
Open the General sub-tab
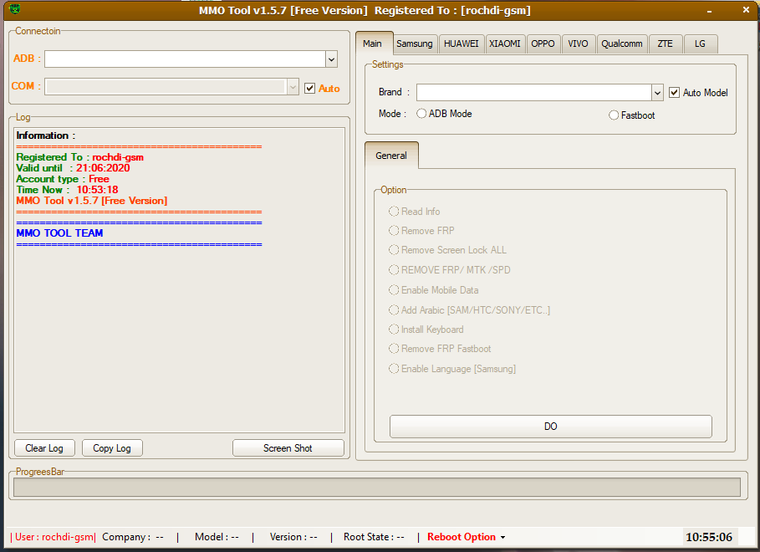(391, 156)
